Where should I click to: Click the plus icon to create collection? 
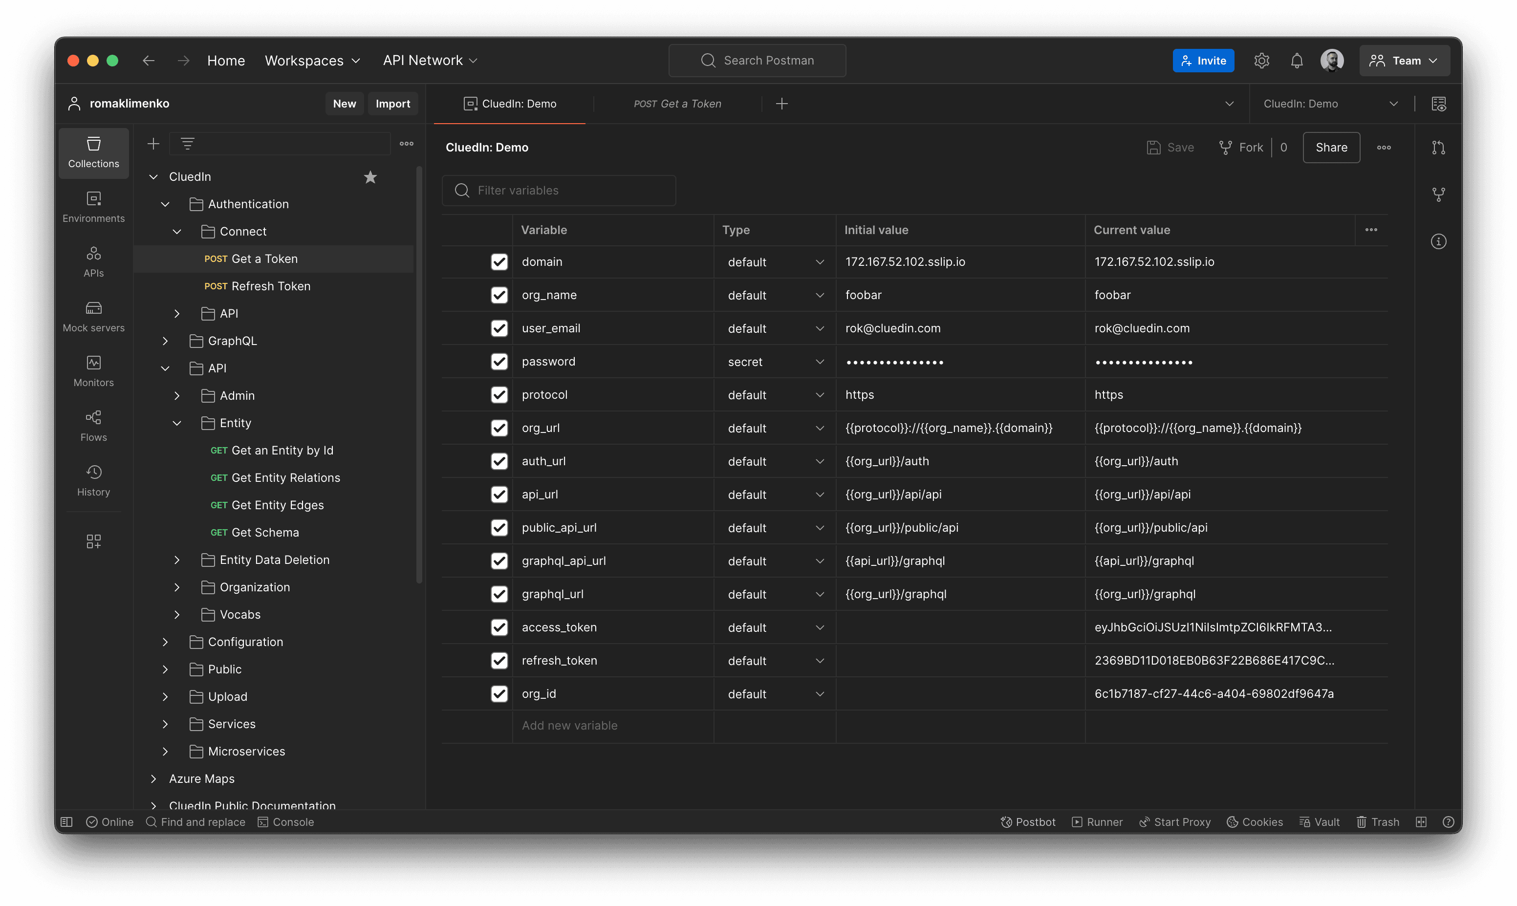coord(153,144)
